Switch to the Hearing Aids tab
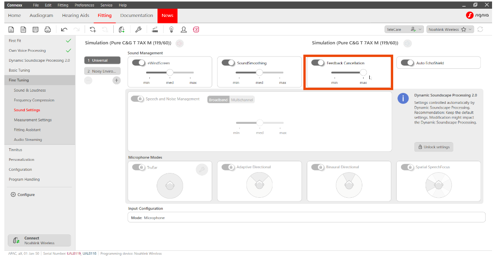499x256 pixels. (76, 15)
